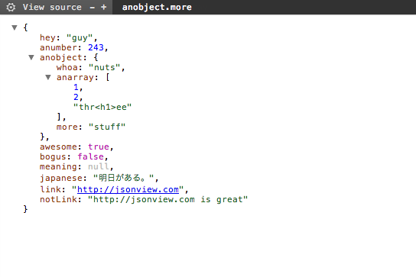Click the "stuff" string value
Screen dimensions: 416x277
point(107,127)
